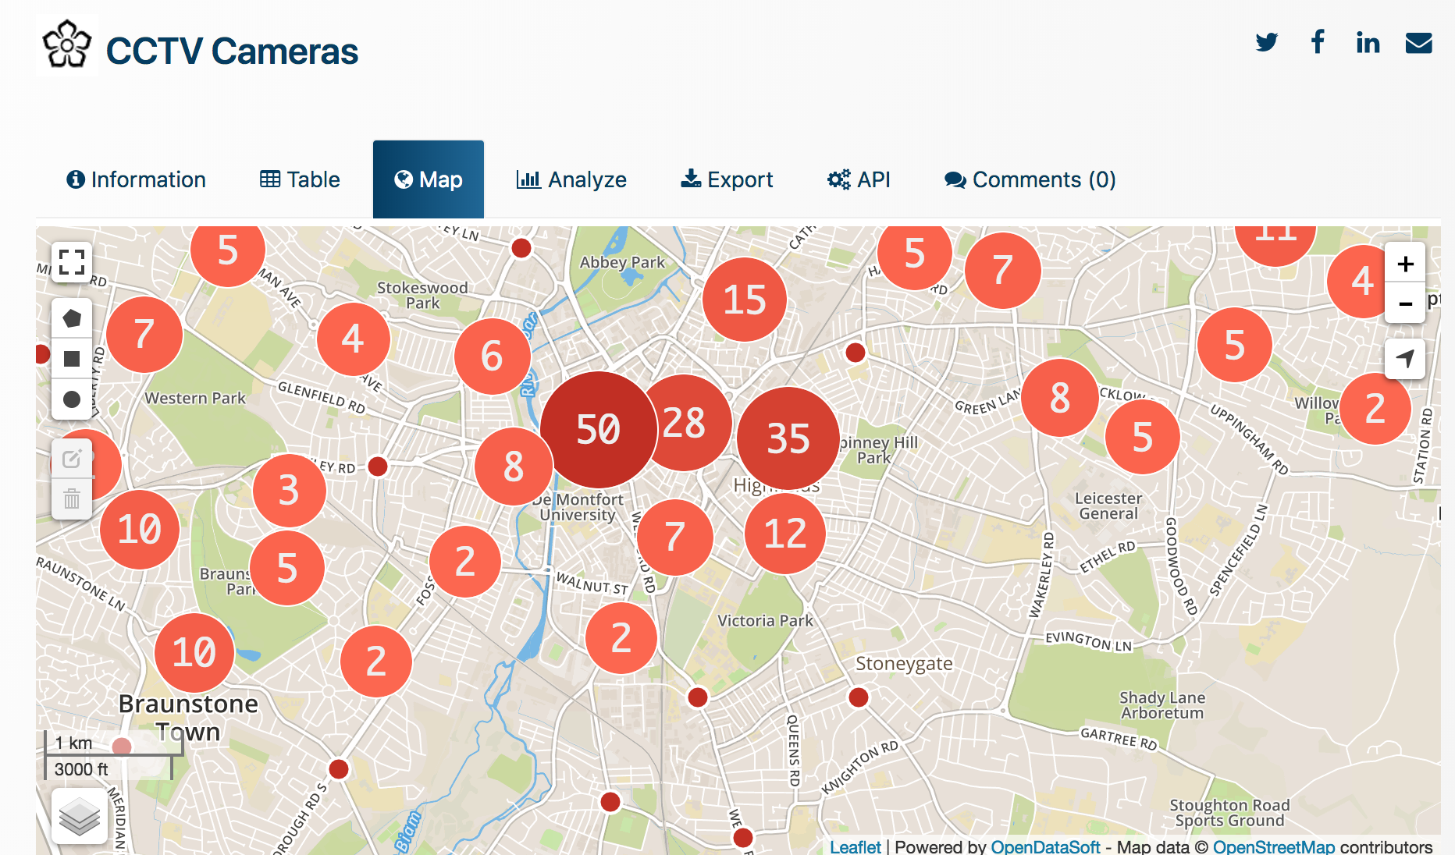Go to the Analyze tab

click(571, 179)
